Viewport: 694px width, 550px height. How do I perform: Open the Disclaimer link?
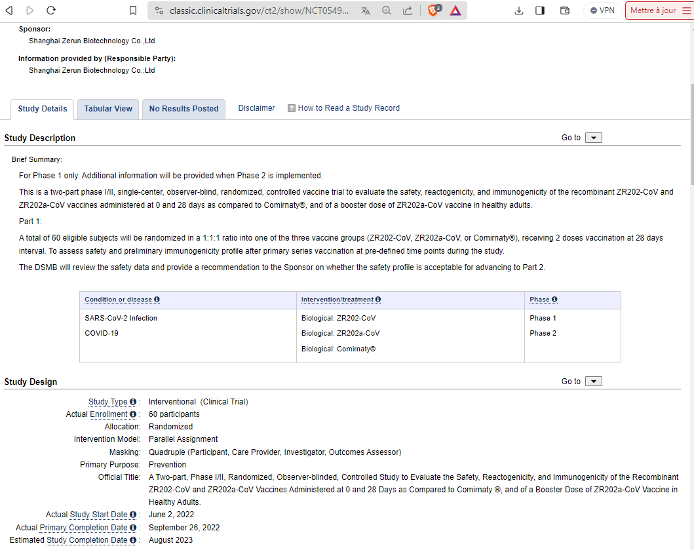tap(256, 108)
